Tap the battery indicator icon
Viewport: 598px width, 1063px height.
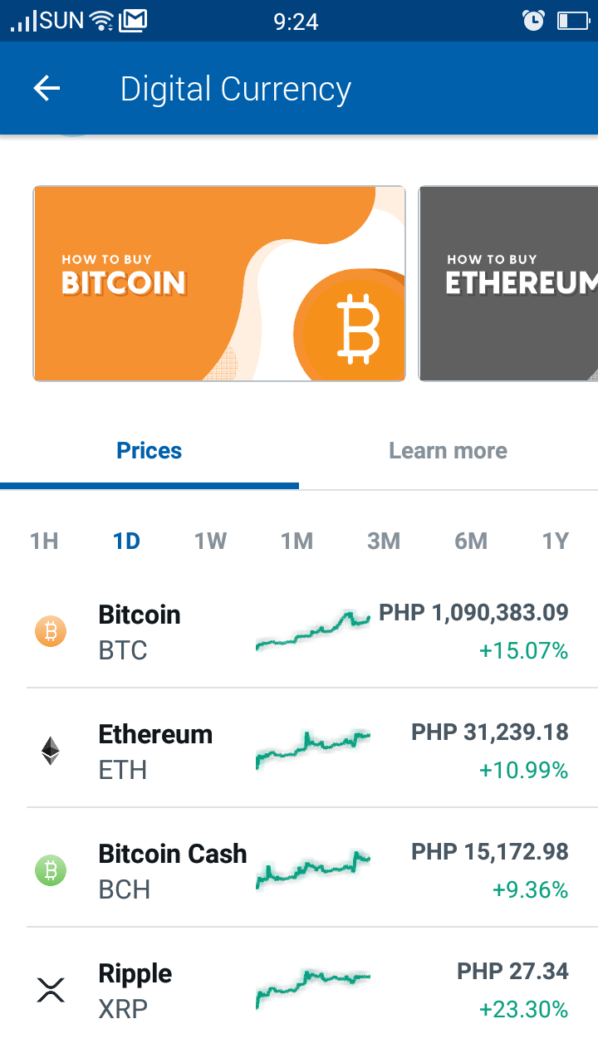coord(572,20)
